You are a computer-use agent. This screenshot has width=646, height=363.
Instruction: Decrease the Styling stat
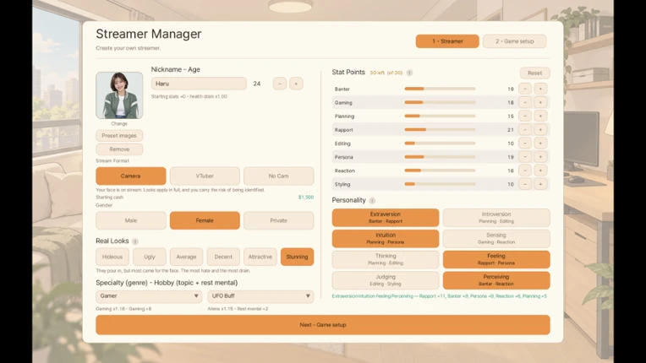coord(525,184)
